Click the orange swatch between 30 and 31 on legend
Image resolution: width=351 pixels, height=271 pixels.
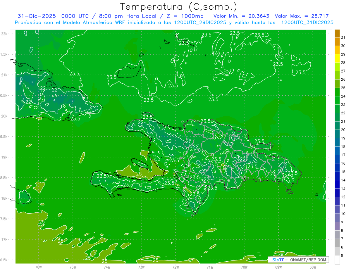point(337,42)
